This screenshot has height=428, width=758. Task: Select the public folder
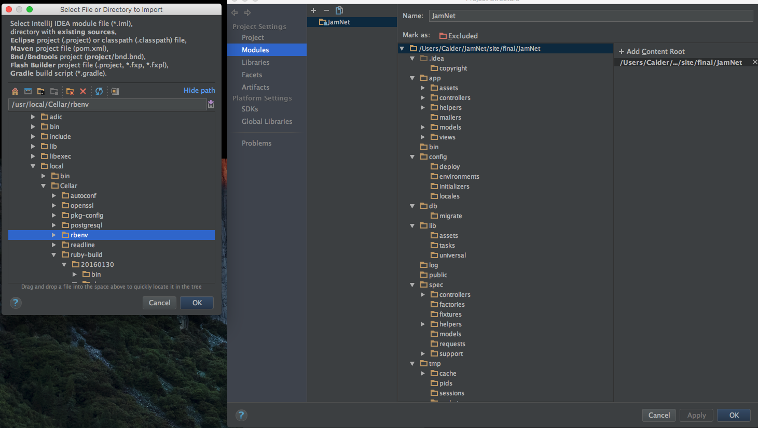438,275
